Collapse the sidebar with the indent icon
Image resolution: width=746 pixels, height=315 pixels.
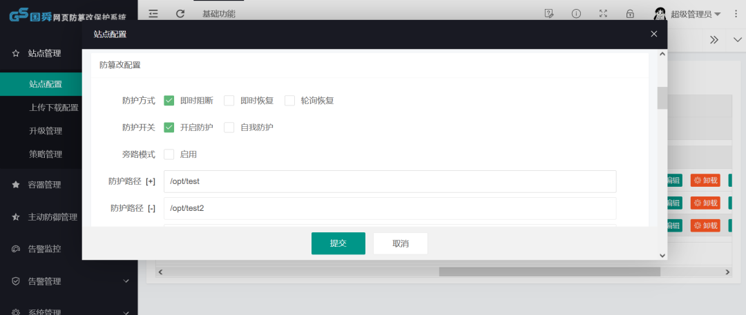(153, 13)
